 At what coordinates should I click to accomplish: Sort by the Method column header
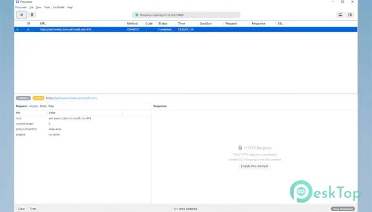[132, 23]
